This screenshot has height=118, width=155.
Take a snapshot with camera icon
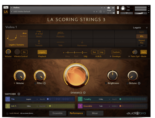point(108,8)
